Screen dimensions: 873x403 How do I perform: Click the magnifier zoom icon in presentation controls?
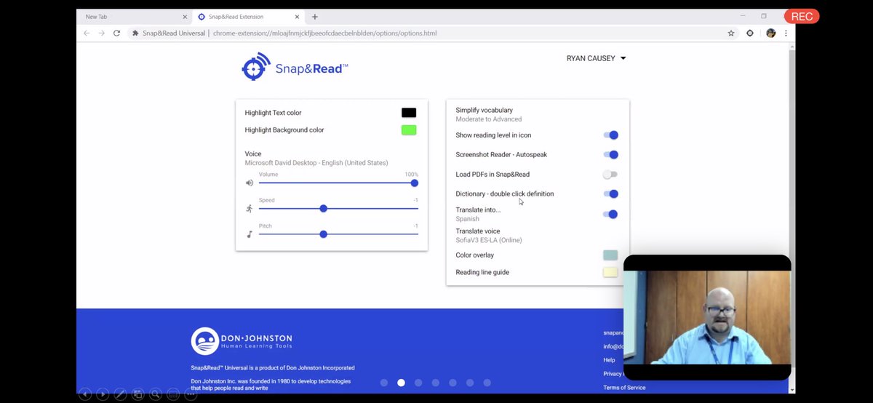pyautogui.click(x=155, y=394)
